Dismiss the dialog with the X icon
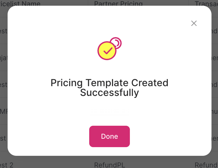Screen dimensions: 218x168 pos(194,23)
